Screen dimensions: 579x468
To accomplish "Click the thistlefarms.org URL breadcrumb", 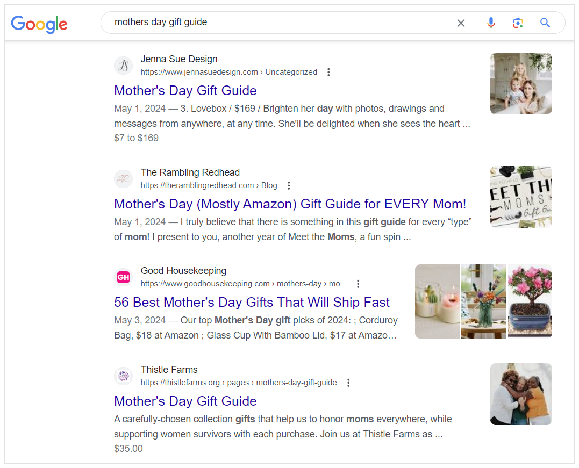I will point(239,383).
